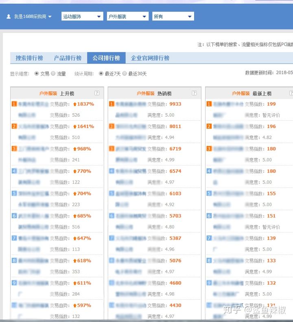Click the 5703 trade index value
Viewport: 293px width, 322px height.
point(175,216)
